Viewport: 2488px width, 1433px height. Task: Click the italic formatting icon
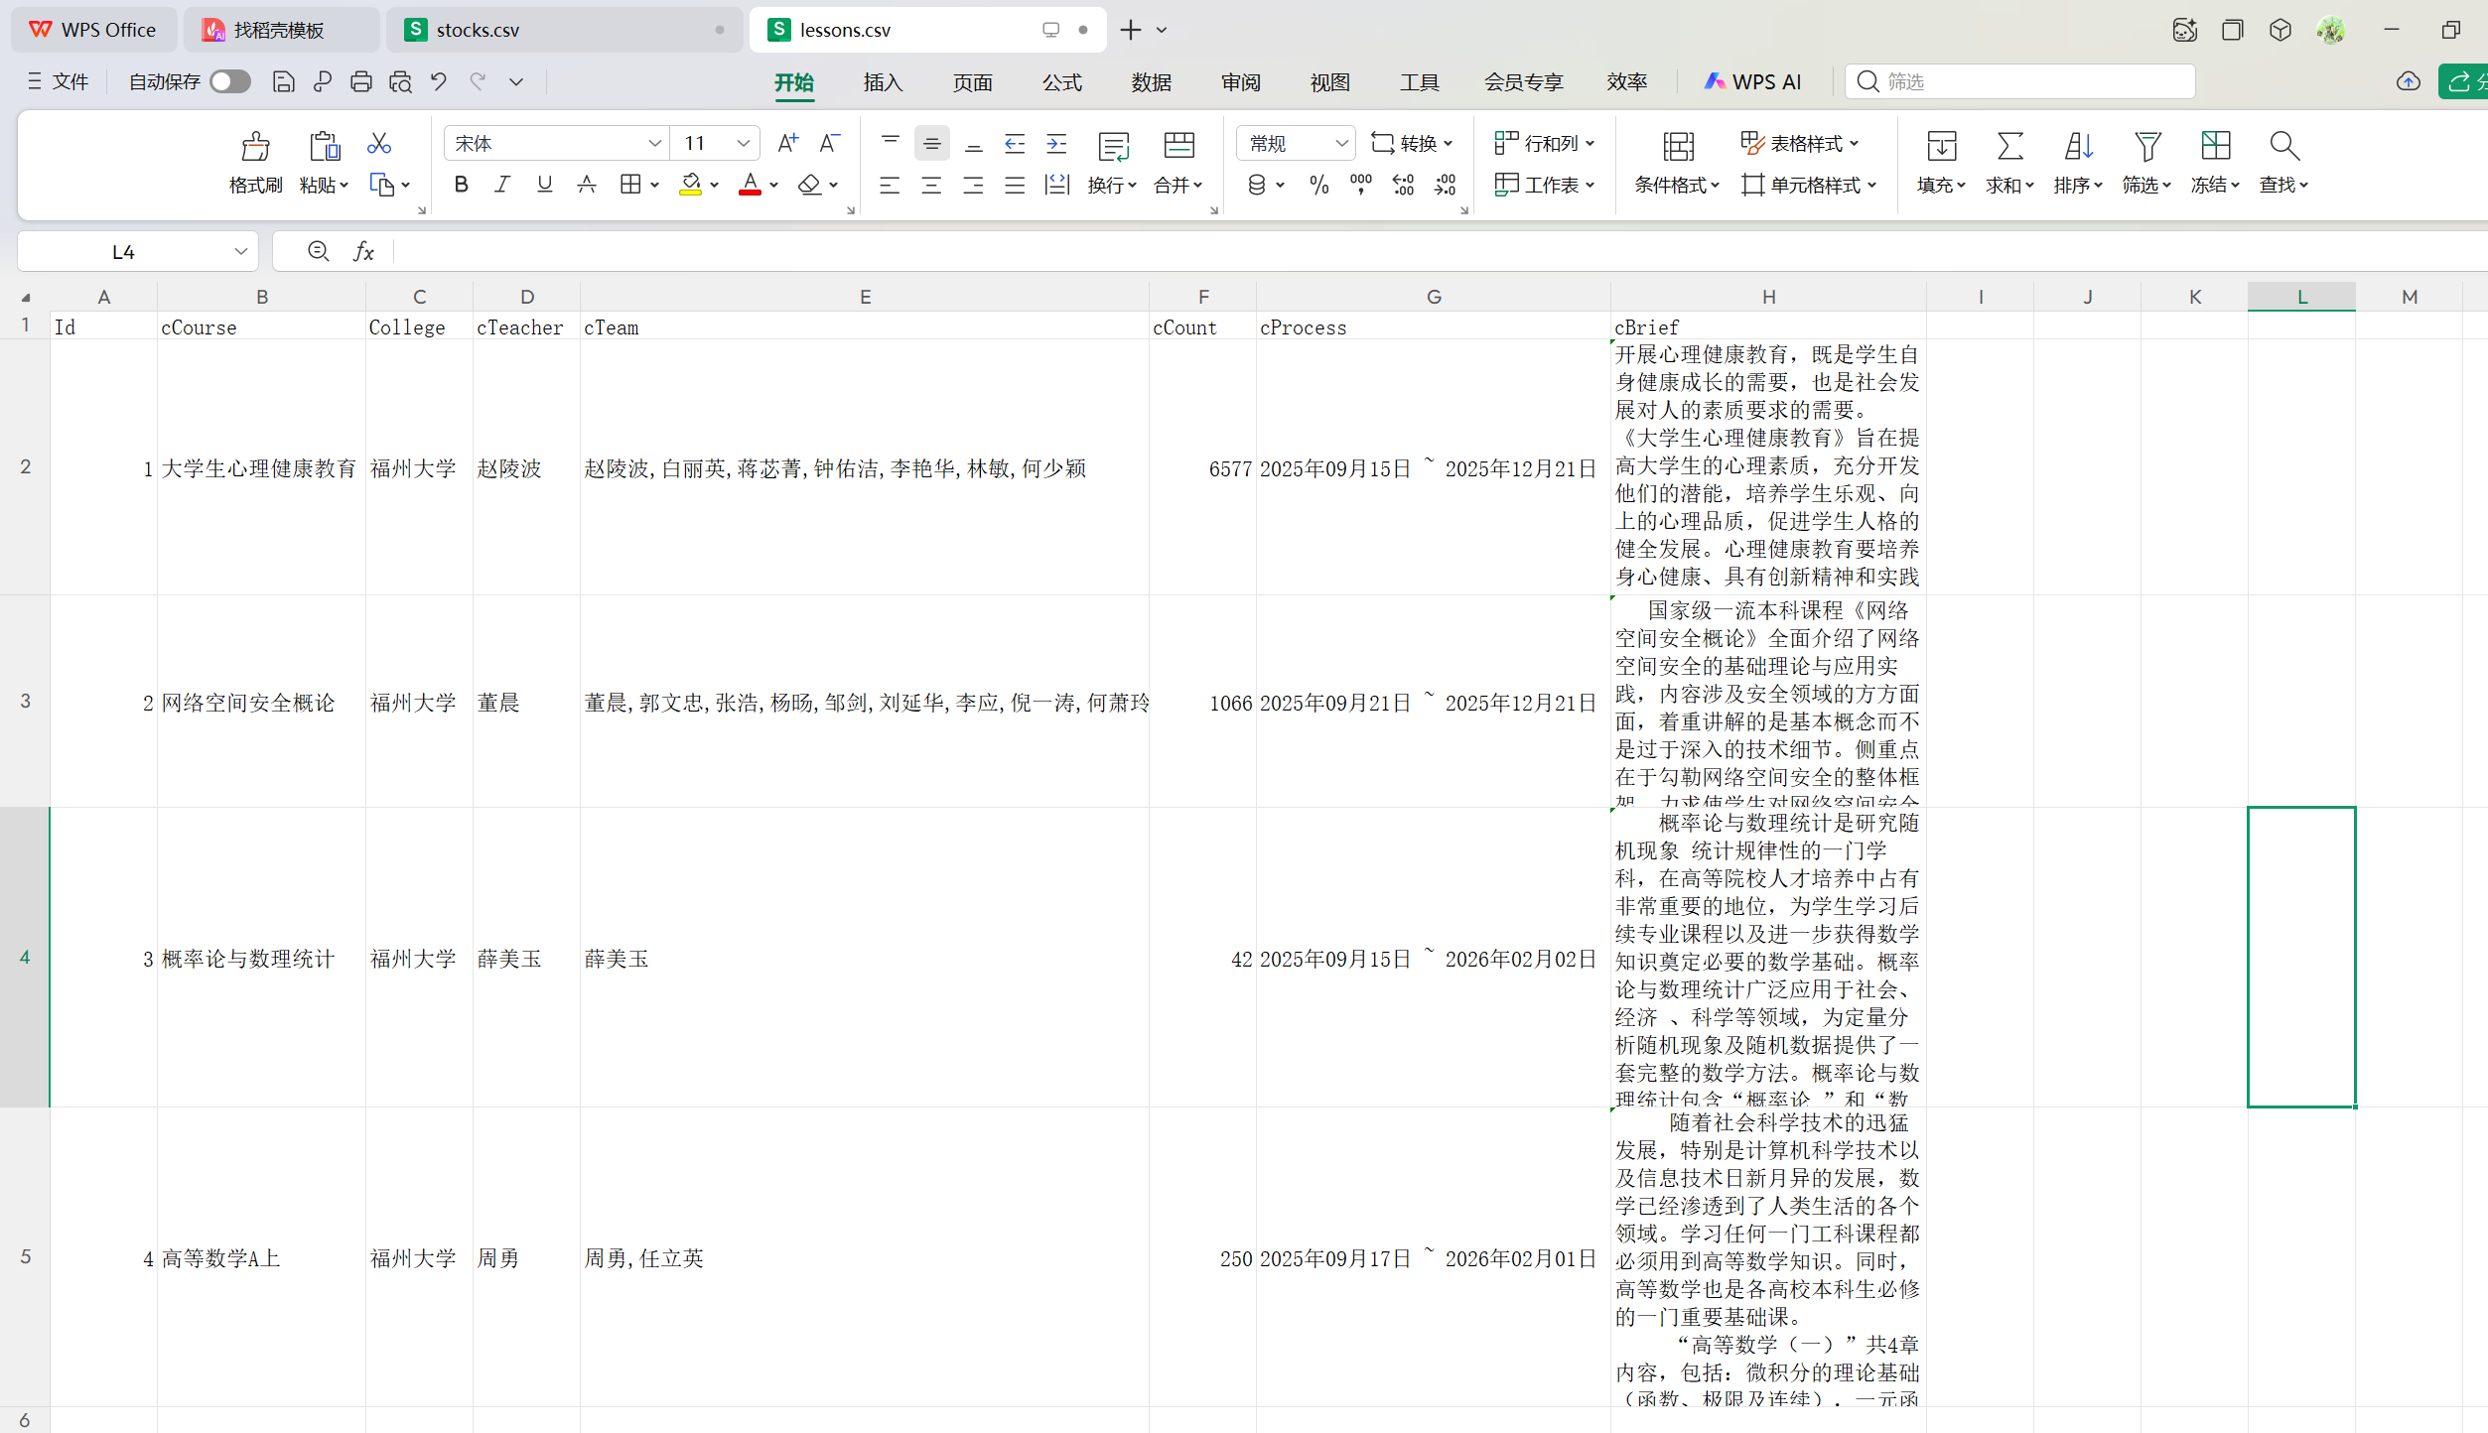[x=502, y=185]
